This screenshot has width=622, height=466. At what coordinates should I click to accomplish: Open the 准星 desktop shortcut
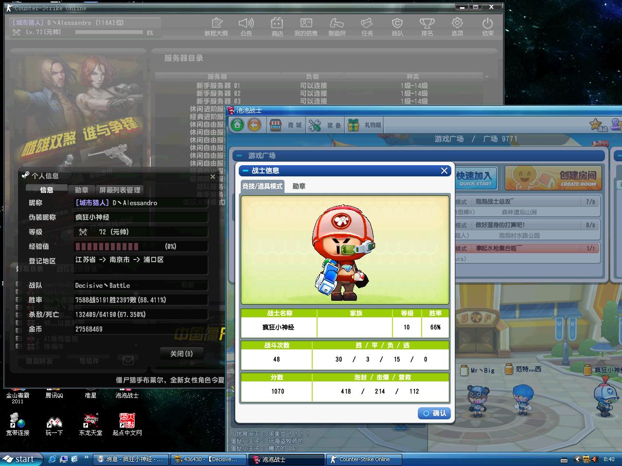pyautogui.click(x=90, y=393)
